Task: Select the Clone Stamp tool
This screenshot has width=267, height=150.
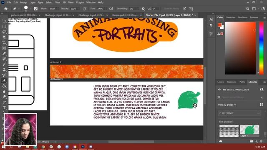Action: point(4,70)
